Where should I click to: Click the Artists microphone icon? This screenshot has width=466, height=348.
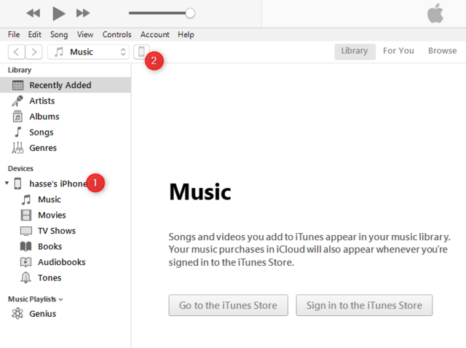point(17,100)
